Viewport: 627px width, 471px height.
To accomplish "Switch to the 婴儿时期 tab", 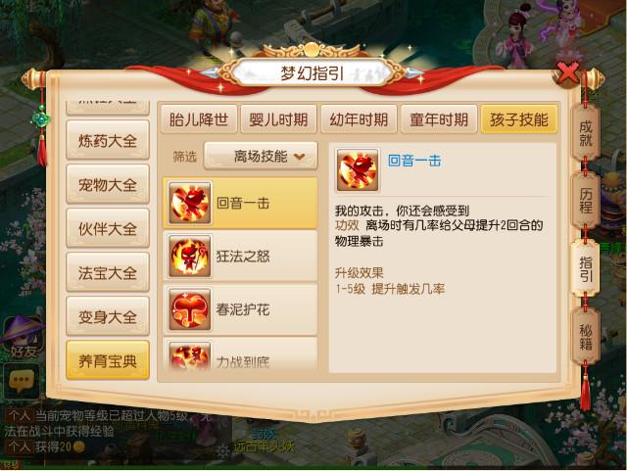I will point(278,119).
